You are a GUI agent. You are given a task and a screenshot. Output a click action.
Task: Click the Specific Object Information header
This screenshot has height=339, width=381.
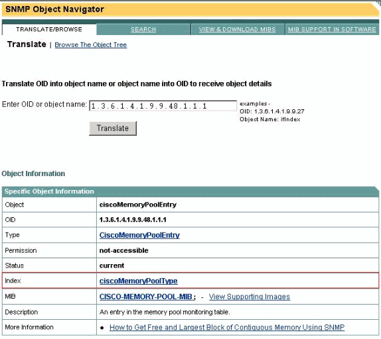coord(49,191)
